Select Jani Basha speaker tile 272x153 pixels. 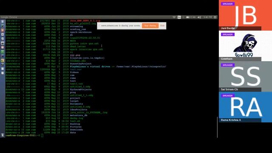pyautogui.click(x=245, y=15)
